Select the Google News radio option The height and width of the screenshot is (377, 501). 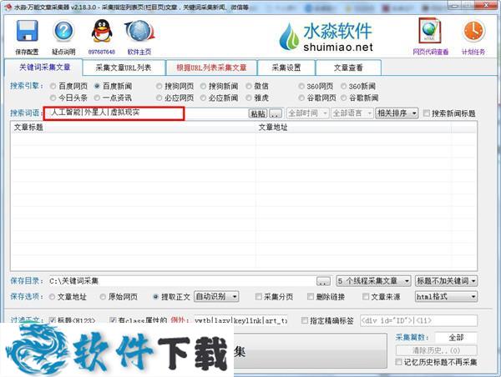pos(342,98)
